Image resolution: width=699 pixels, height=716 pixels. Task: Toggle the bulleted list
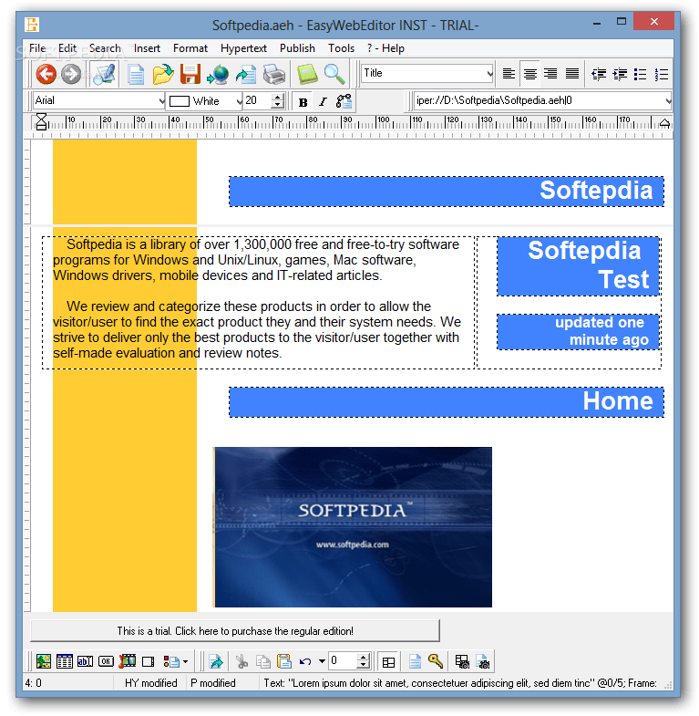(640, 74)
